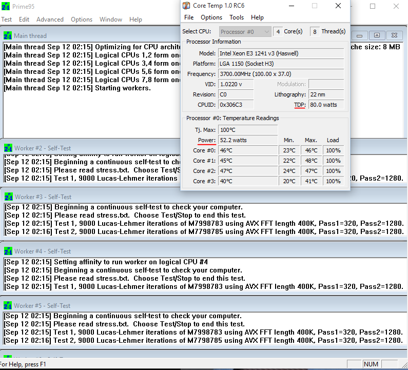Screen dimensions: 408x370
Task: Click the Worker #4 - Self-Test title bar
Action: [x=204, y=251]
